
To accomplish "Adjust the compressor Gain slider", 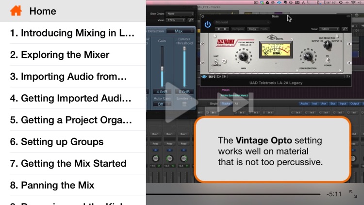I will (x=162, y=68).
